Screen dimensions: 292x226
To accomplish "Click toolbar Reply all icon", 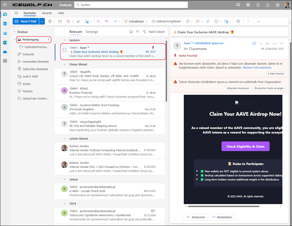I will [x=107, y=21].
